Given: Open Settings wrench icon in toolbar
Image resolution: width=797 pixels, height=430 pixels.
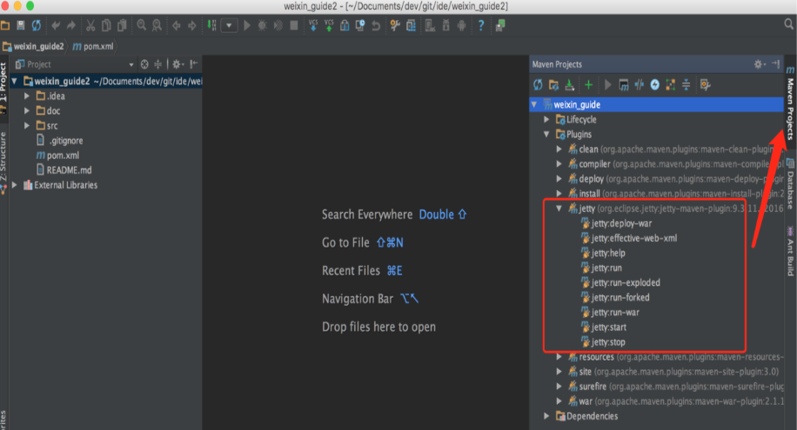Looking at the screenshot, I should 395,25.
